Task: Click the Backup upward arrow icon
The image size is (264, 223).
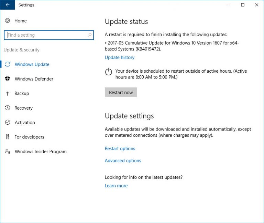Action: (8, 93)
